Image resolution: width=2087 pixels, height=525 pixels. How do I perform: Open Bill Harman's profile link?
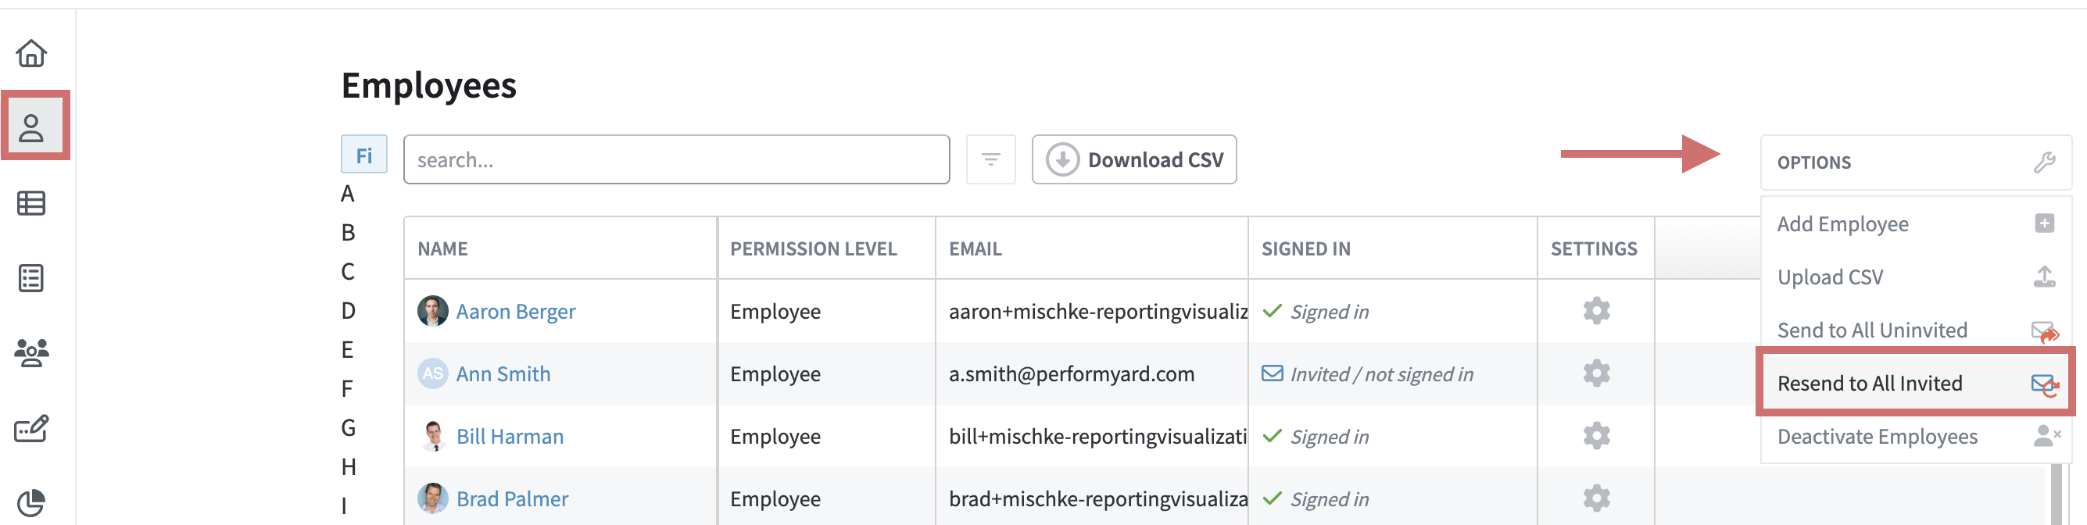click(510, 437)
